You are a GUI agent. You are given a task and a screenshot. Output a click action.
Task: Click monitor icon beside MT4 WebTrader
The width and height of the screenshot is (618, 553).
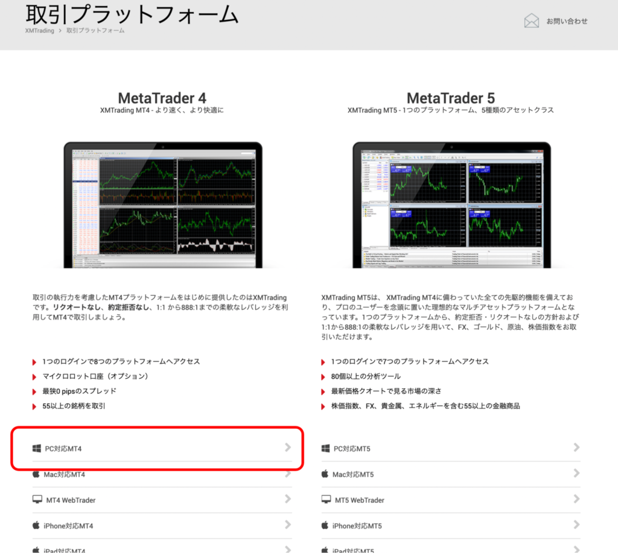click(x=37, y=499)
